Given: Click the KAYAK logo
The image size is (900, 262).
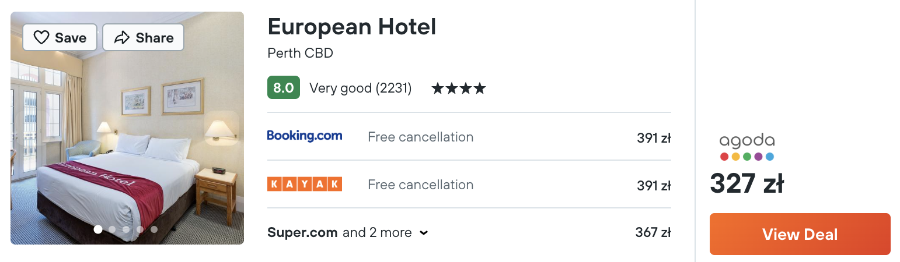Looking at the screenshot, I should click(305, 184).
